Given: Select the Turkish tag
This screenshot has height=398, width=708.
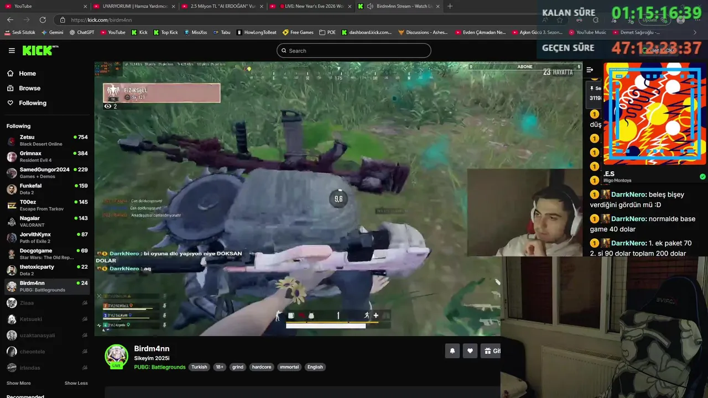Looking at the screenshot, I should 199,367.
